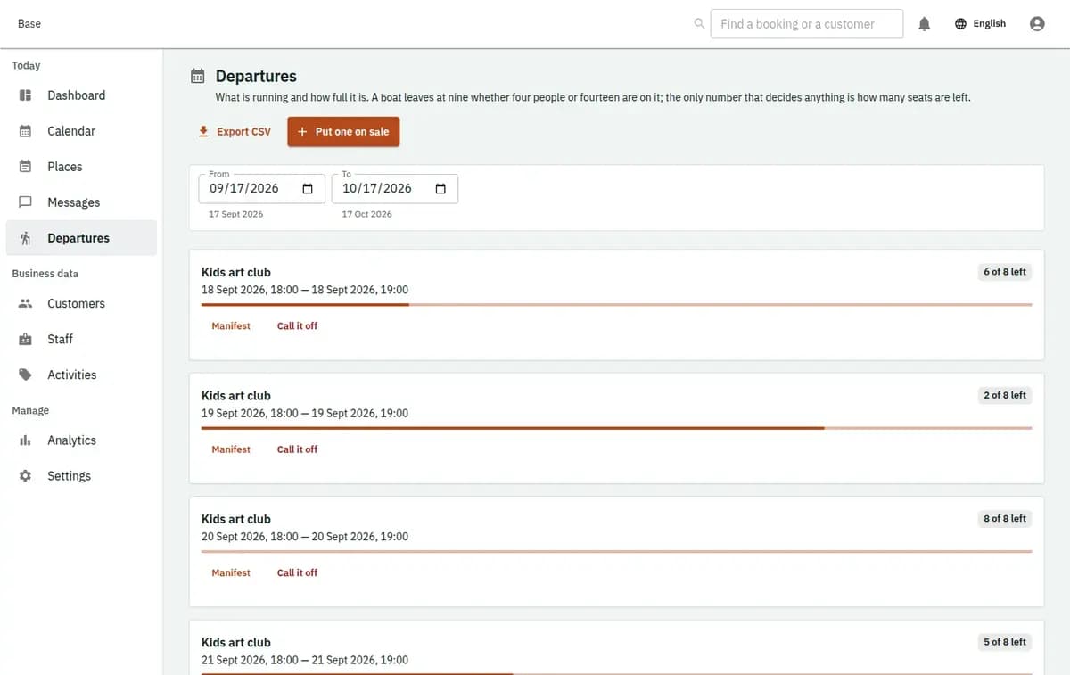Open notifications bell
This screenshot has height=675, width=1070.
coord(925,24)
